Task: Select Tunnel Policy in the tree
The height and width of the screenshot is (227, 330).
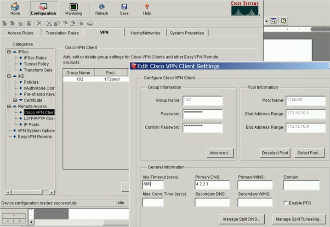Action: pos(36,64)
